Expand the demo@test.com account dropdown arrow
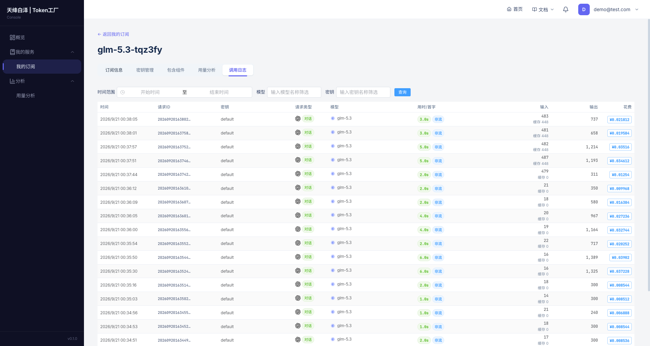 pyautogui.click(x=637, y=9)
